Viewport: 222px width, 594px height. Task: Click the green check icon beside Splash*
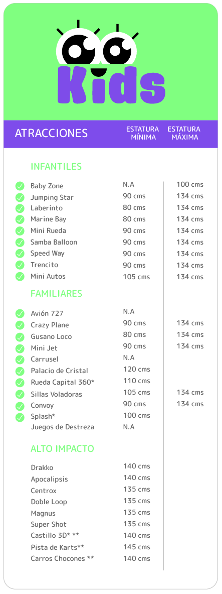click(20, 417)
